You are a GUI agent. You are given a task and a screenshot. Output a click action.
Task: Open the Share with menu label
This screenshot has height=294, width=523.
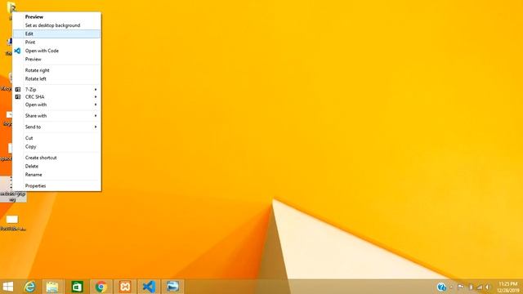coord(36,116)
